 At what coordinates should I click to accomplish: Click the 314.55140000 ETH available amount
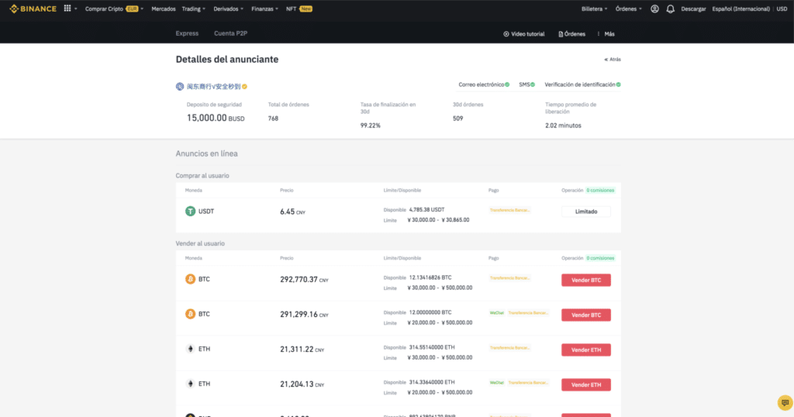432,347
